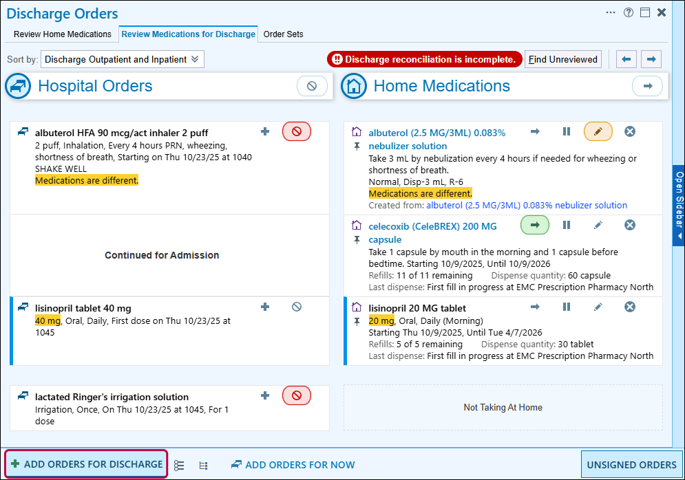Toggle pin on lisinopril 20 MG tablet
The image size is (685, 480).
click(357, 322)
